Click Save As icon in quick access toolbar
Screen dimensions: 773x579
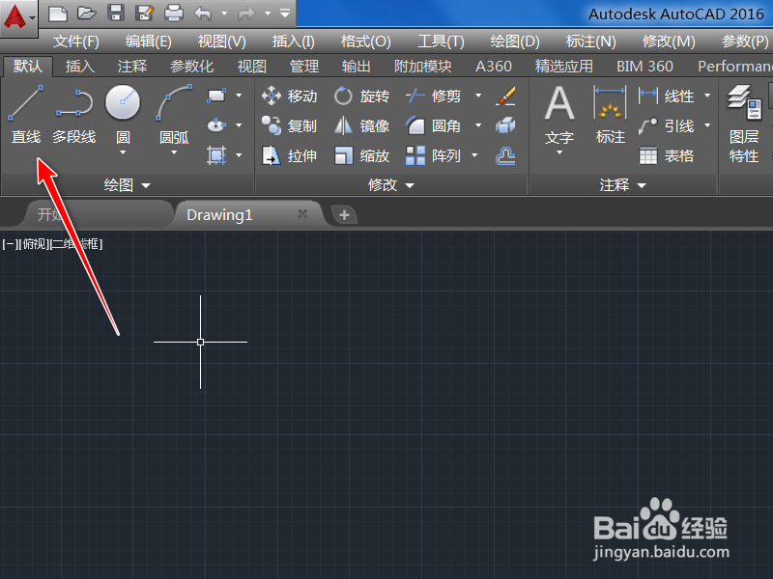click(x=144, y=13)
